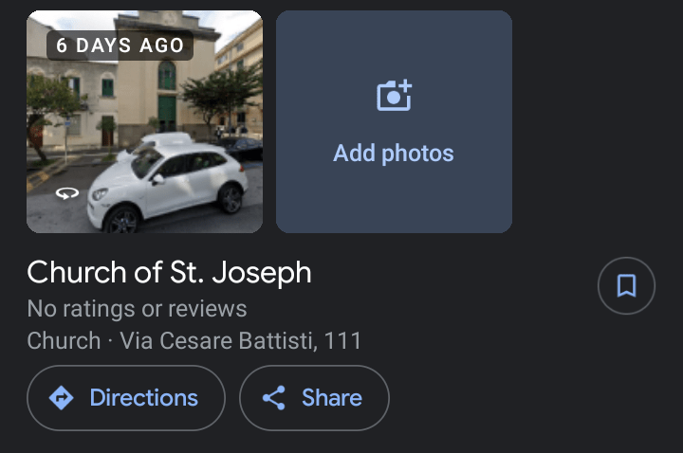The width and height of the screenshot is (683, 453).
Task: Open the Street View photo thumbnail
Action: coord(144,121)
